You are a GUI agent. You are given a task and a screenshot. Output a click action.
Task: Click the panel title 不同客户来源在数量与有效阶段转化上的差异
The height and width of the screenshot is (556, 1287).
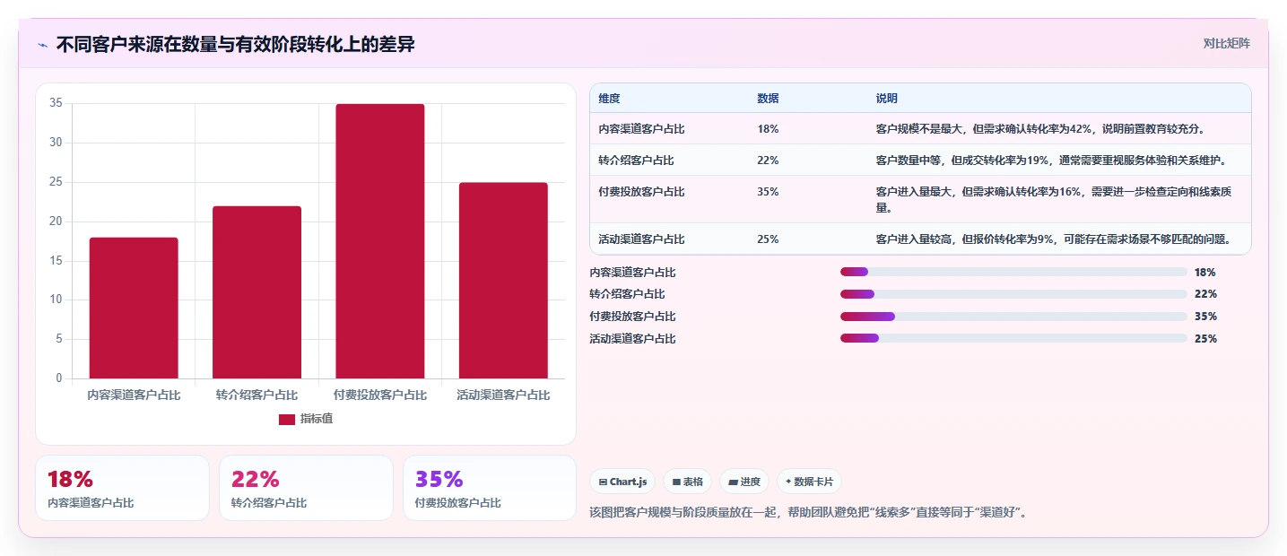coord(235,45)
